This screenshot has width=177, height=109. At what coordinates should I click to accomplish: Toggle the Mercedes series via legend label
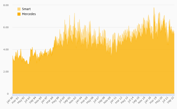[29, 14]
